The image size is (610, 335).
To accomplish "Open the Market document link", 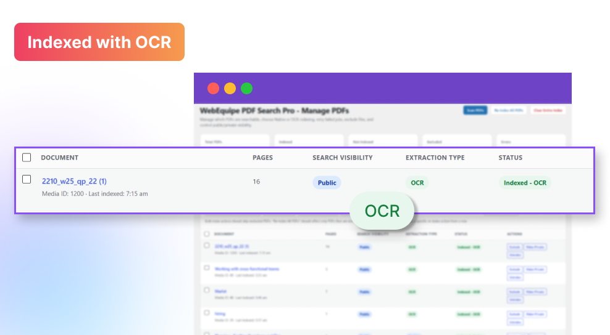I will pyautogui.click(x=220, y=291).
